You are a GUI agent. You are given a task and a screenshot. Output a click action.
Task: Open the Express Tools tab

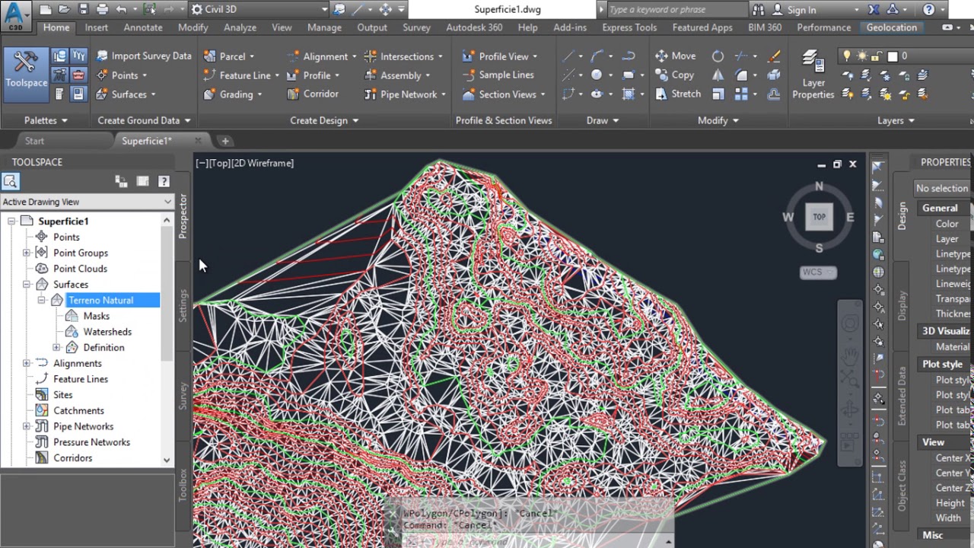pyautogui.click(x=629, y=27)
